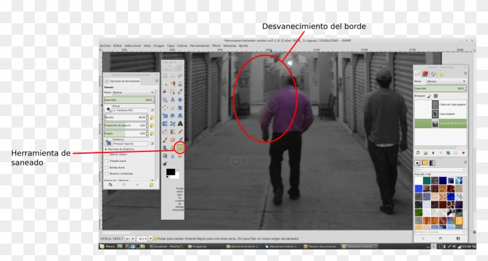Screen dimensions: 488x261
Task: Select the Free Select lasso tool
Action: coord(180,75)
